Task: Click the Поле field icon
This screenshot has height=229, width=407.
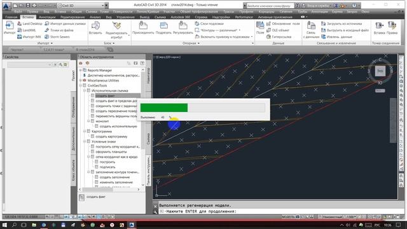Action: [260, 28]
